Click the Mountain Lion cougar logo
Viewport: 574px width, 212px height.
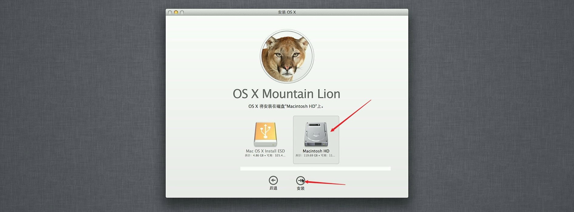coord(287,56)
